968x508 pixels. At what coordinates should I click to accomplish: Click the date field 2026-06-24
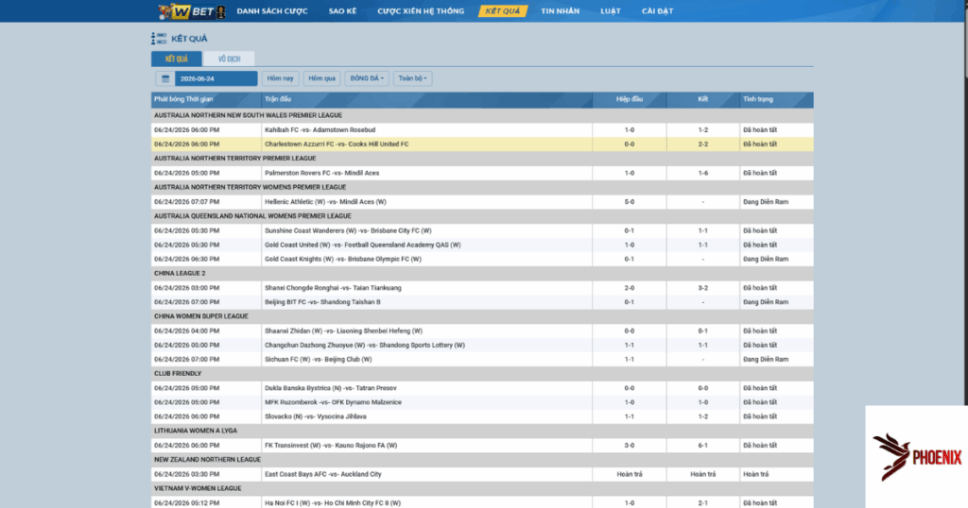[216, 79]
